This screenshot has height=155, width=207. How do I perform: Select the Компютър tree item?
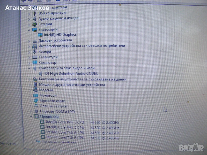click(x=47, y=63)
